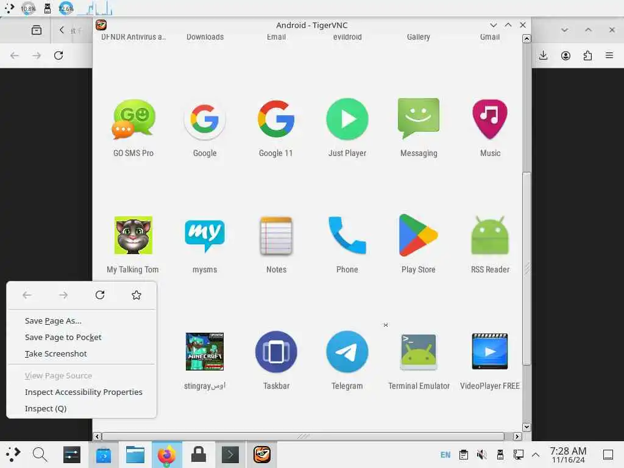Toggle the muted volume tray icon
Screen dimensions: 624x468
(482, 455)
